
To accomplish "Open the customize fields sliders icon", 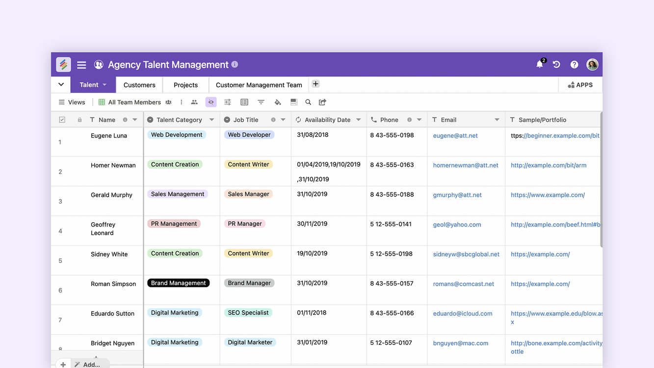I will click(228, 102).
